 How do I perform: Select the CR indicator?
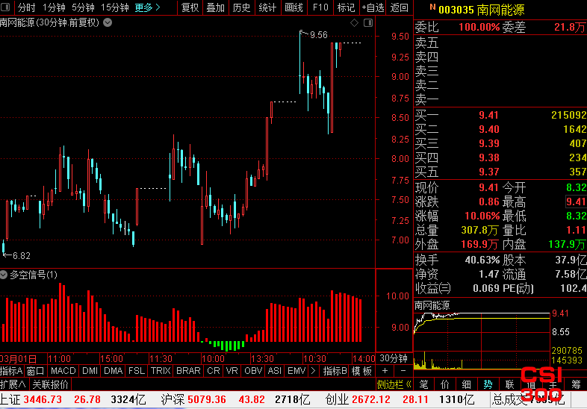tap(214, 371)
